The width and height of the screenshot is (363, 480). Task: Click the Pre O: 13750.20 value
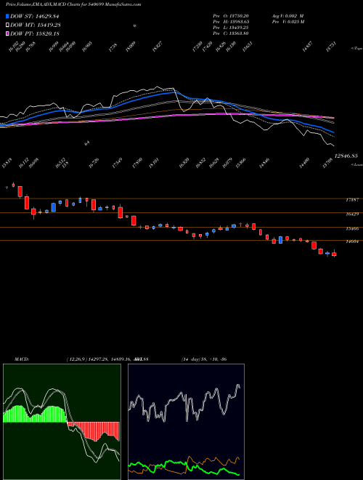tap(230, 15)
